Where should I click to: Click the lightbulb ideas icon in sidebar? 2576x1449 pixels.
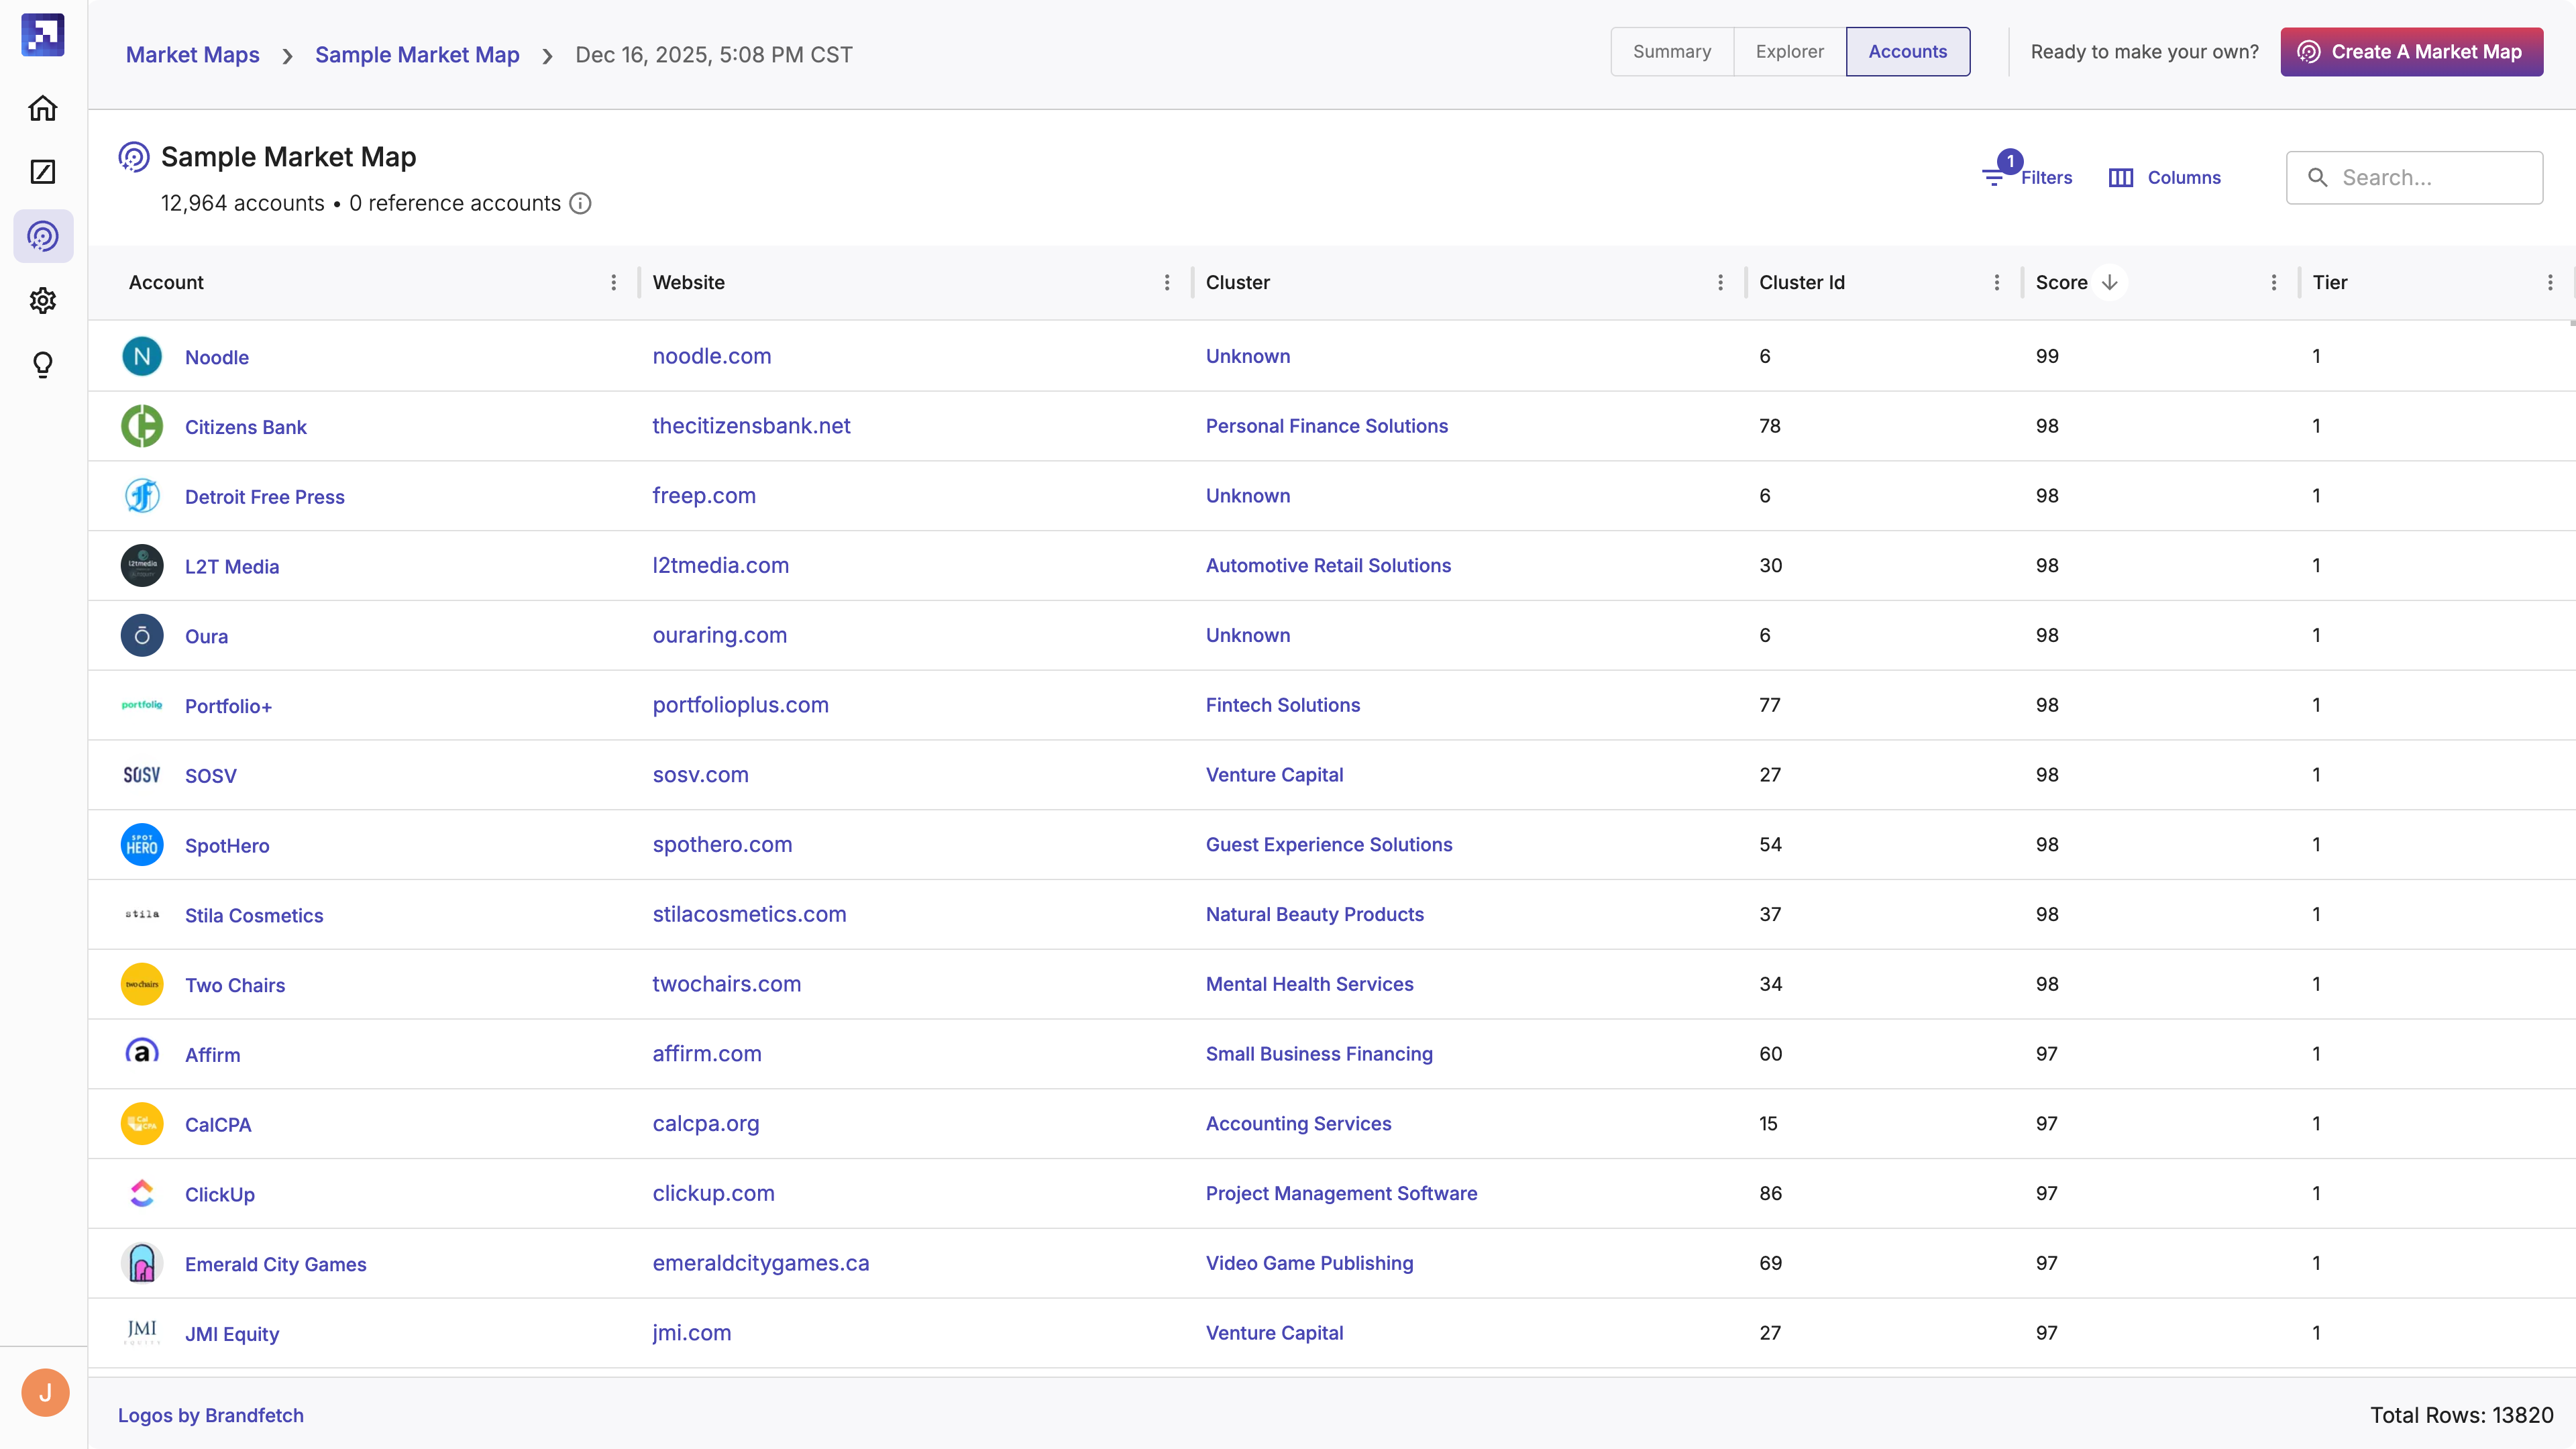tap(43, 364)
